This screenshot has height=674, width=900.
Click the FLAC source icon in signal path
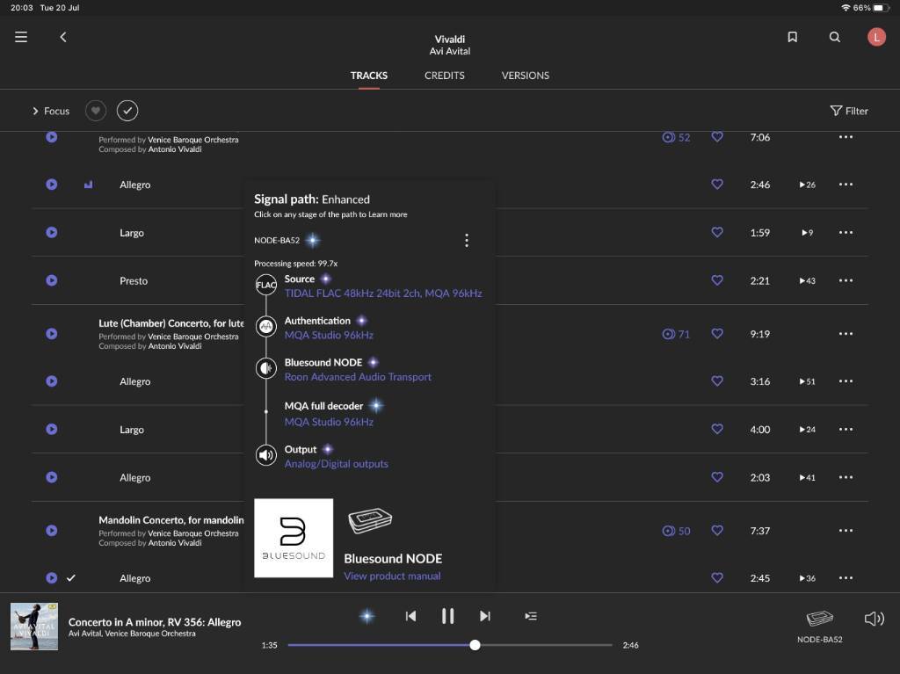point(266,285)
